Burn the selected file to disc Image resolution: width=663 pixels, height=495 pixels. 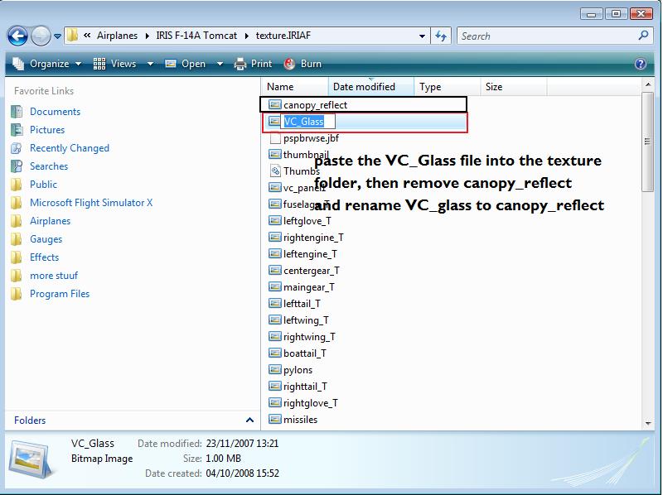(x=302, y=64)
